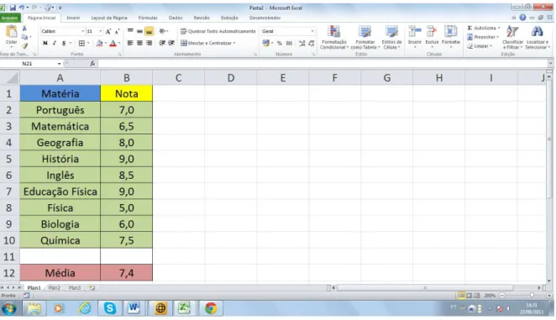Switch to Layout da Página tab

click(109, 18)
